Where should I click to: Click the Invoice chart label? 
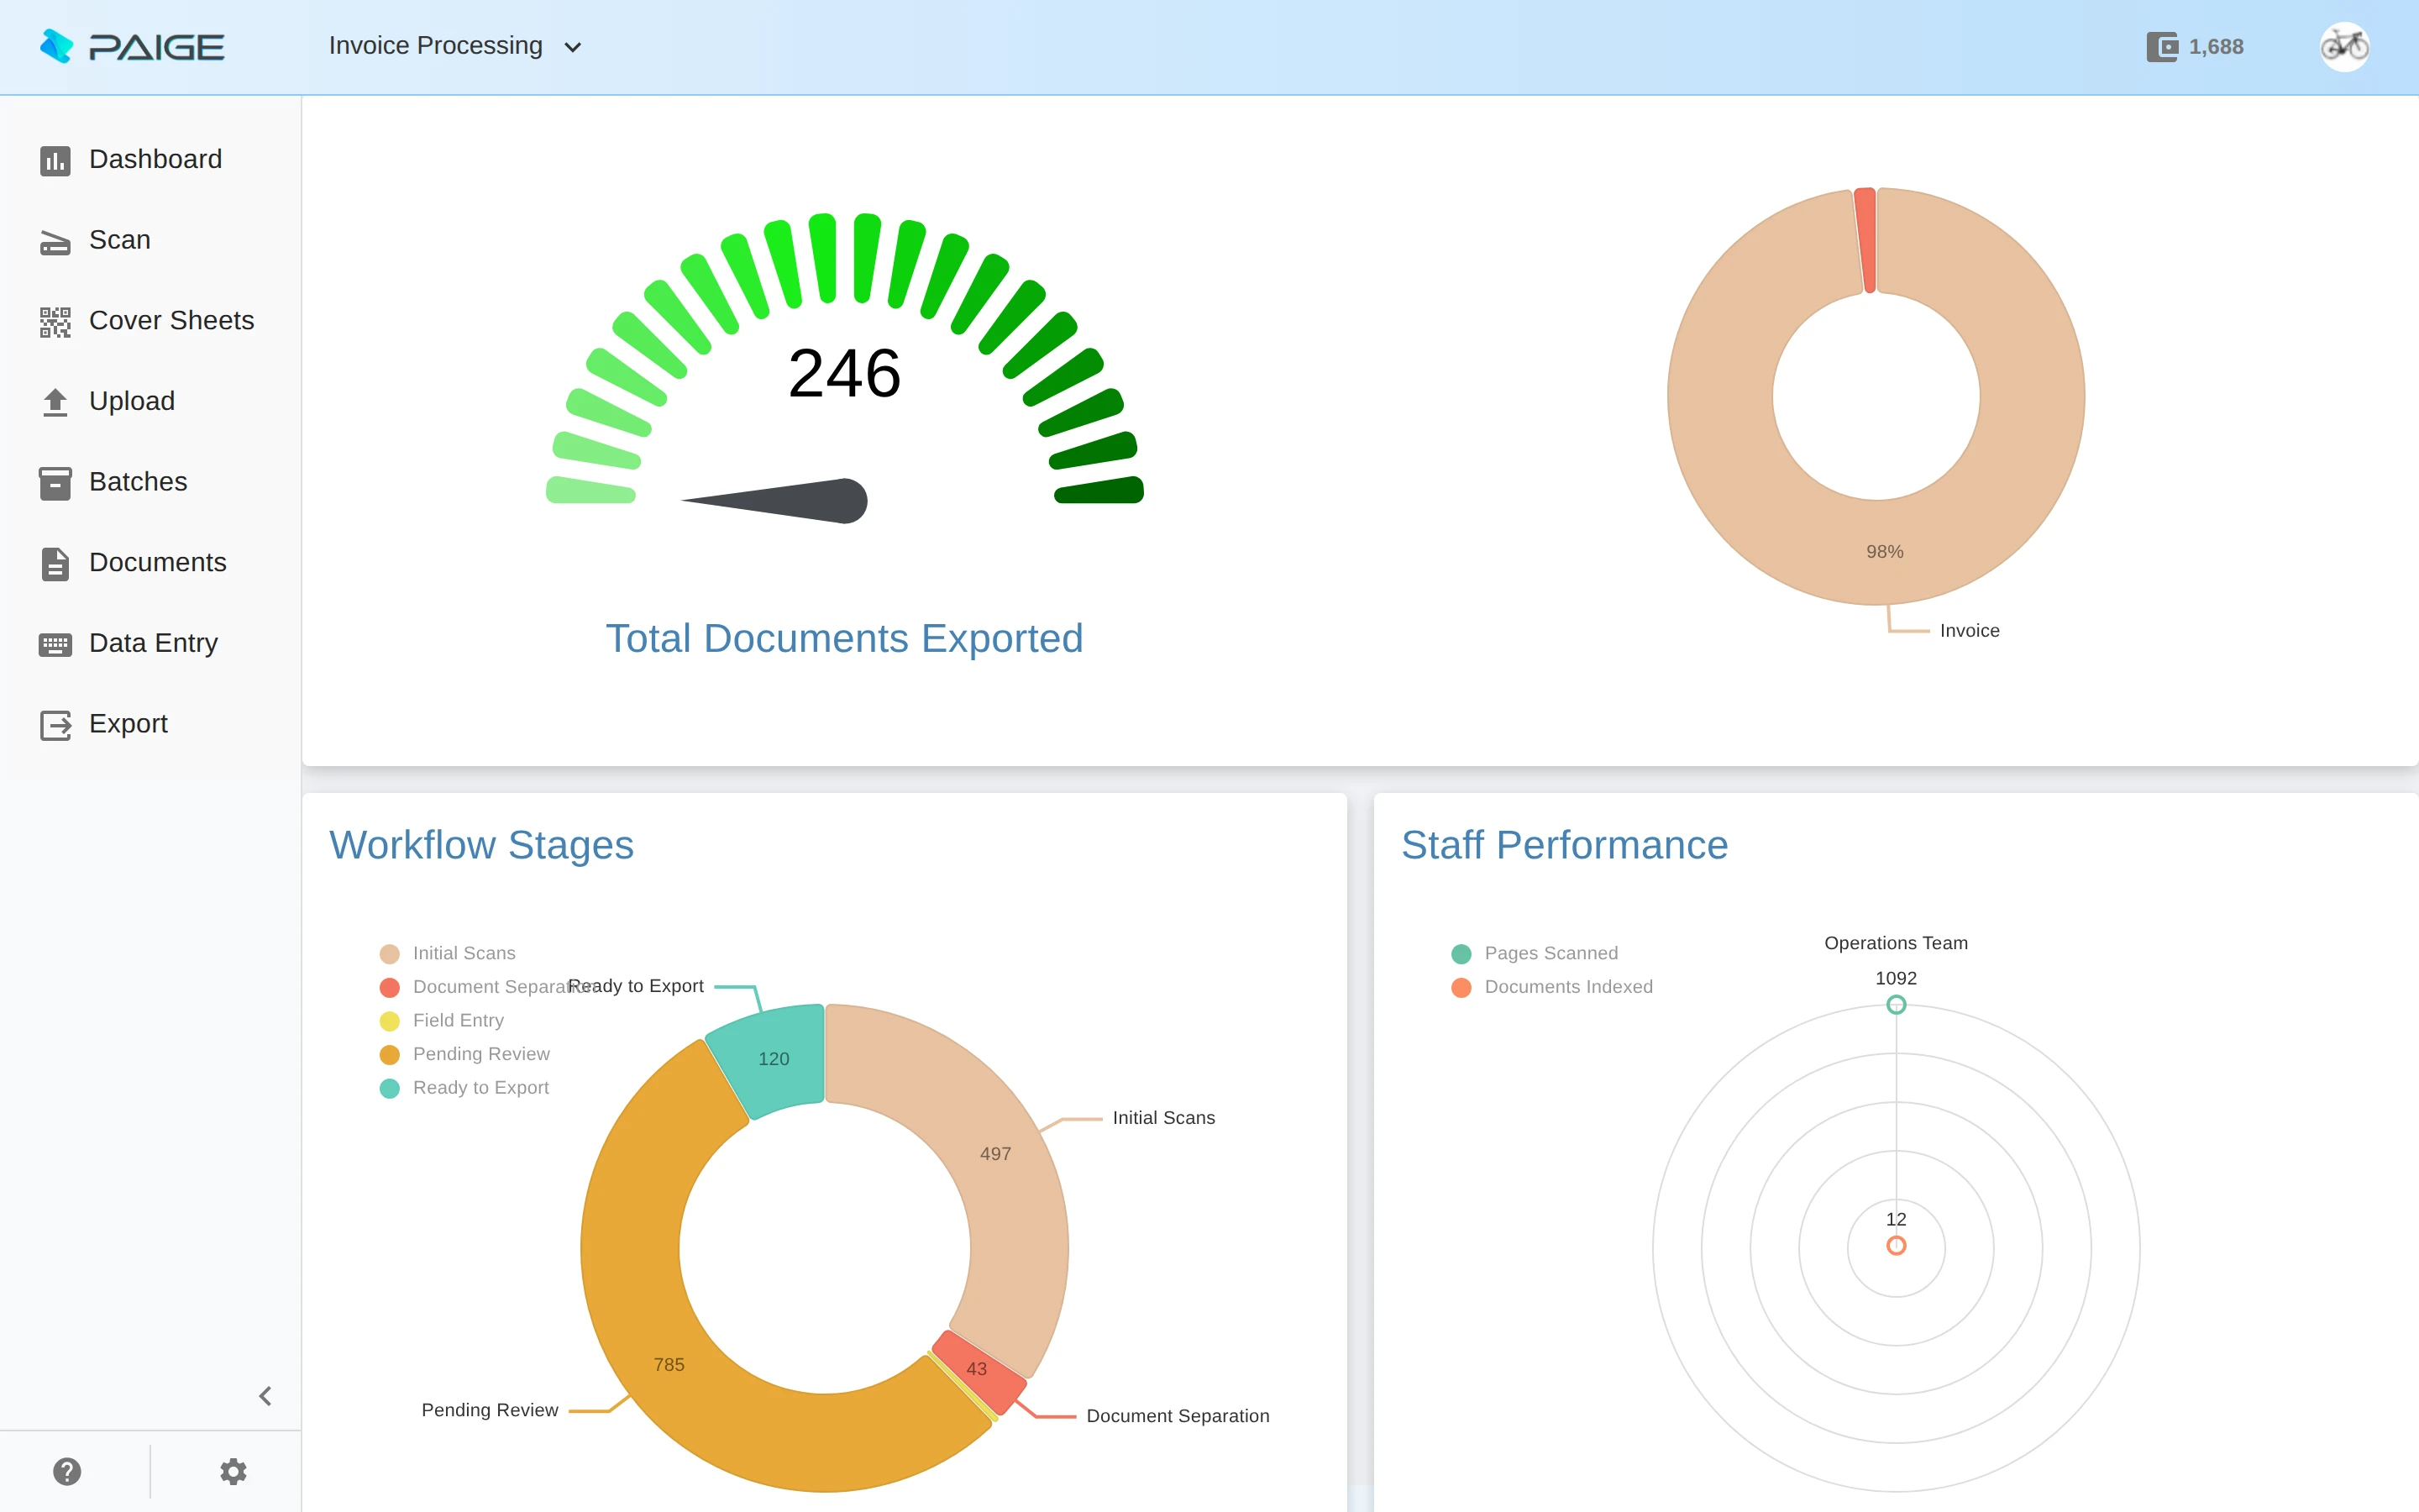(1969, 631)
